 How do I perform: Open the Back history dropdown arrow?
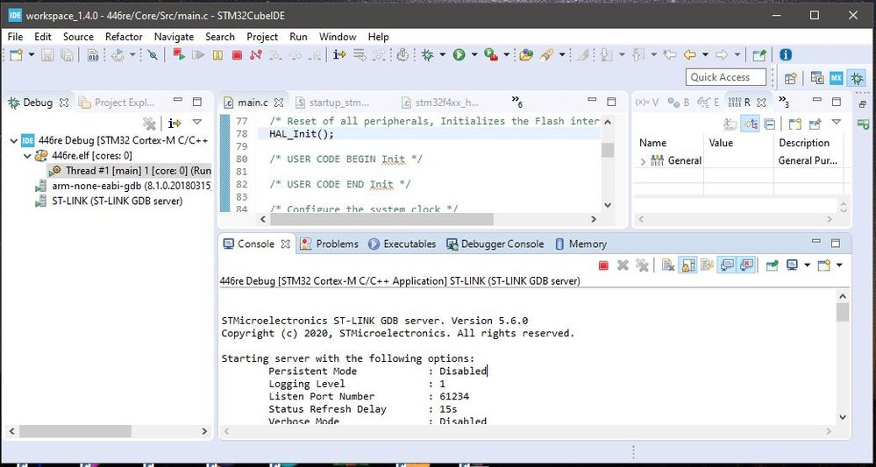(705, 54)
